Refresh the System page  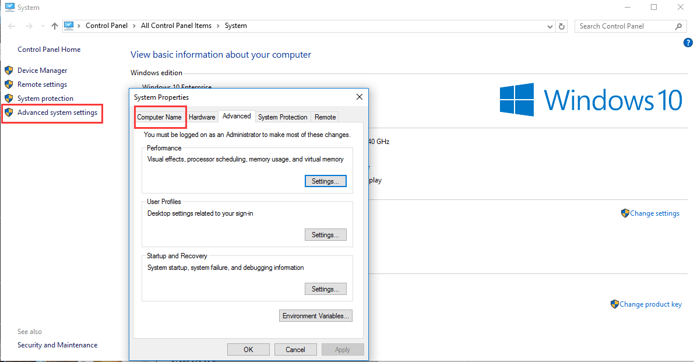coord(562,27)
